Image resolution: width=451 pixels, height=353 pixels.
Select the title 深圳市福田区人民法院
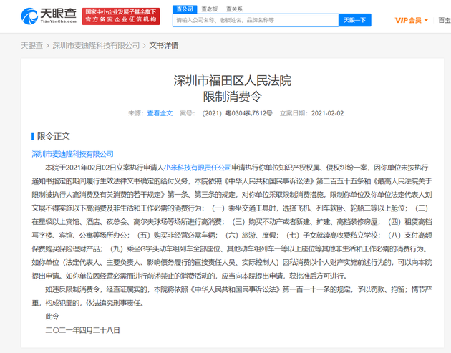point(233,81)
